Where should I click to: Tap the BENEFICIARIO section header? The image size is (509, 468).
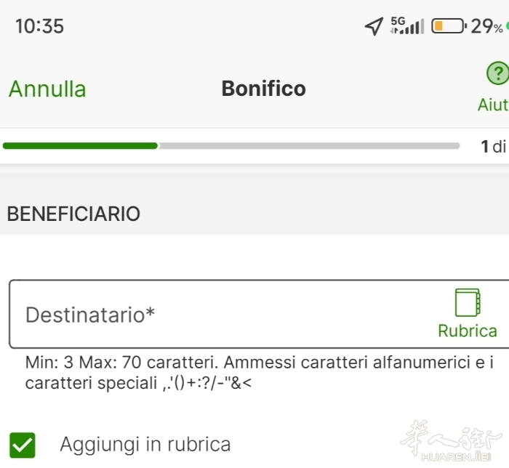[x=73, y=214]
